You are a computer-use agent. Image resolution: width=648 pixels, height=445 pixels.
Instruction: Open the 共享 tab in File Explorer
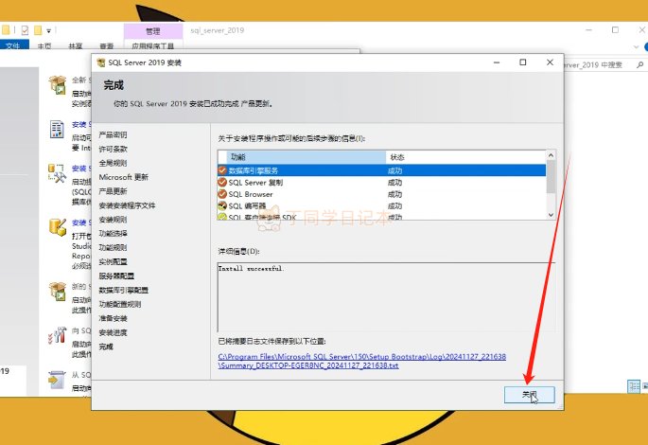click(76, 45)
